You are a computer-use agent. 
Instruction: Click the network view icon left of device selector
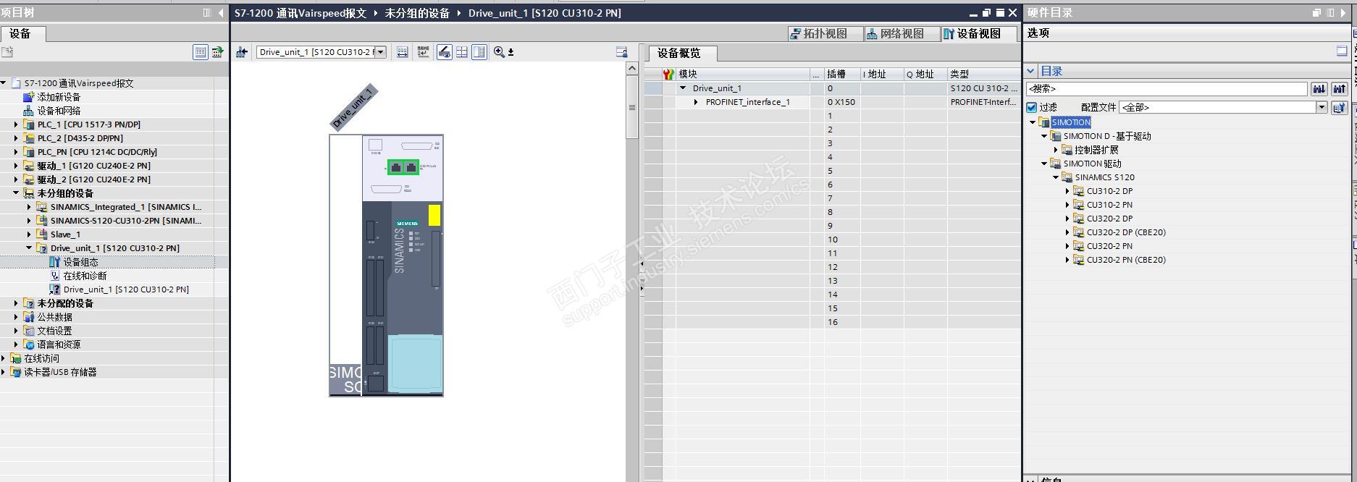tap(242, 52)
